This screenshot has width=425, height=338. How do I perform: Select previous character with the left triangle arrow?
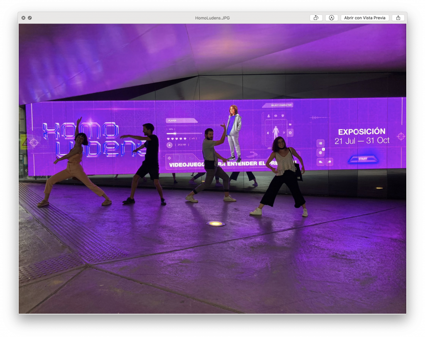coord(267,133)
